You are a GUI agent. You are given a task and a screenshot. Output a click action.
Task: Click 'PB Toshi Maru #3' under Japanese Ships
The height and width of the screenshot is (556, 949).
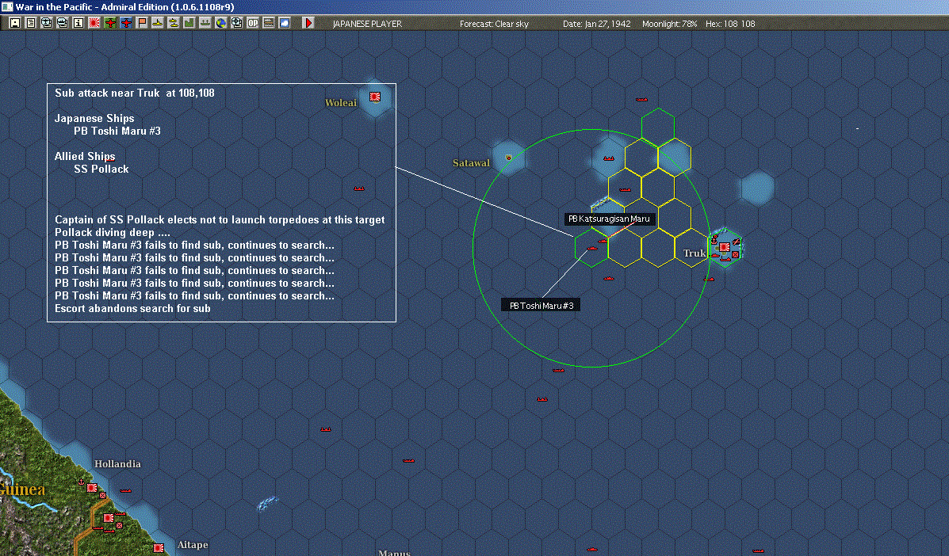point(117,131)
